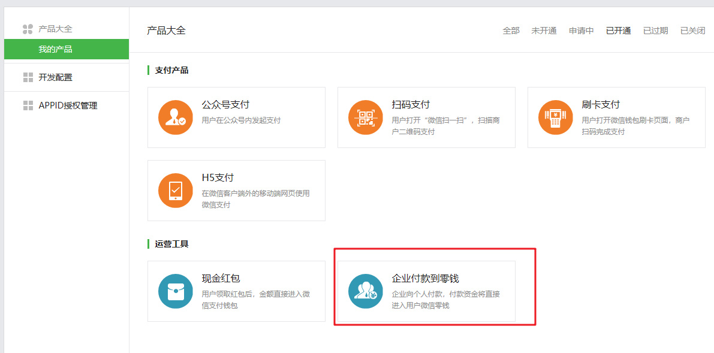Open the 企业付款到零钱 product title

(x=425, y=279)
